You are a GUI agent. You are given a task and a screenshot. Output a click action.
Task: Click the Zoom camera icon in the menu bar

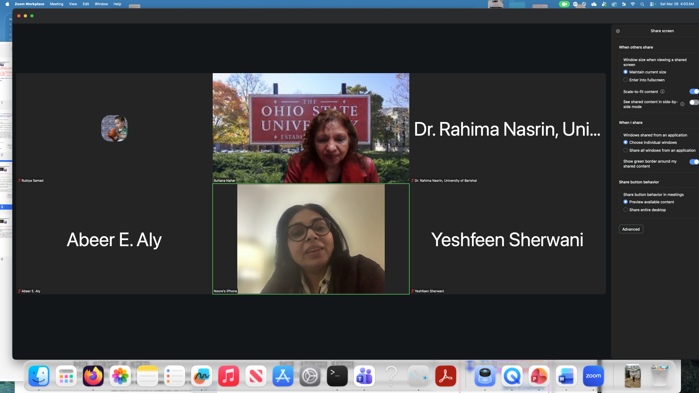point(564,4)
